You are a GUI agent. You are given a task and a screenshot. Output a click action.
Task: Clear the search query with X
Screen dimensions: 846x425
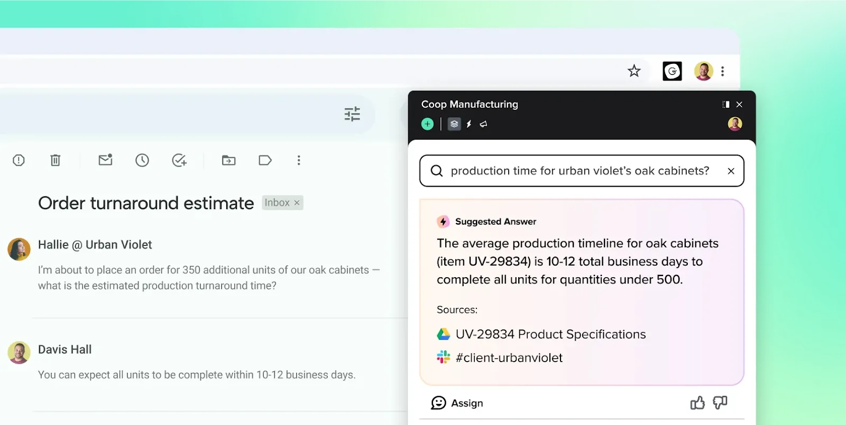click(731, 171)
